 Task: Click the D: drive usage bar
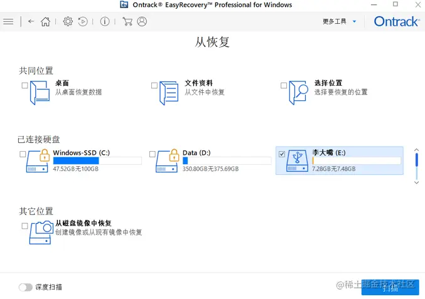tap(227, 161)
